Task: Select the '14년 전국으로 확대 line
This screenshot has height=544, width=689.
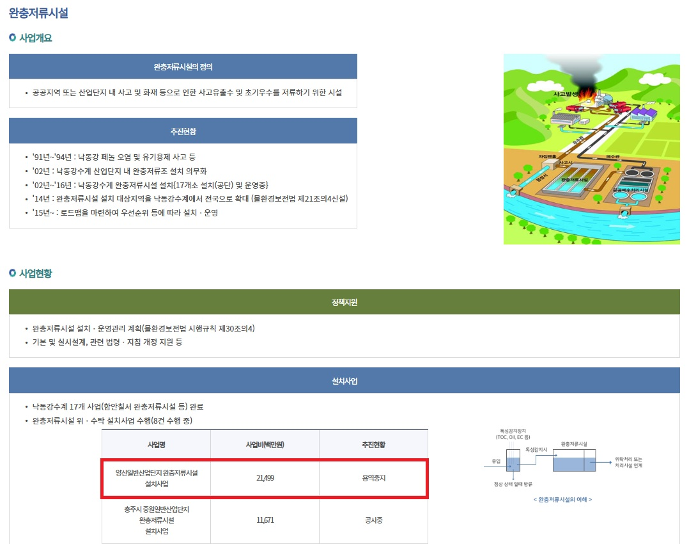Action: [x=190, y=199]
